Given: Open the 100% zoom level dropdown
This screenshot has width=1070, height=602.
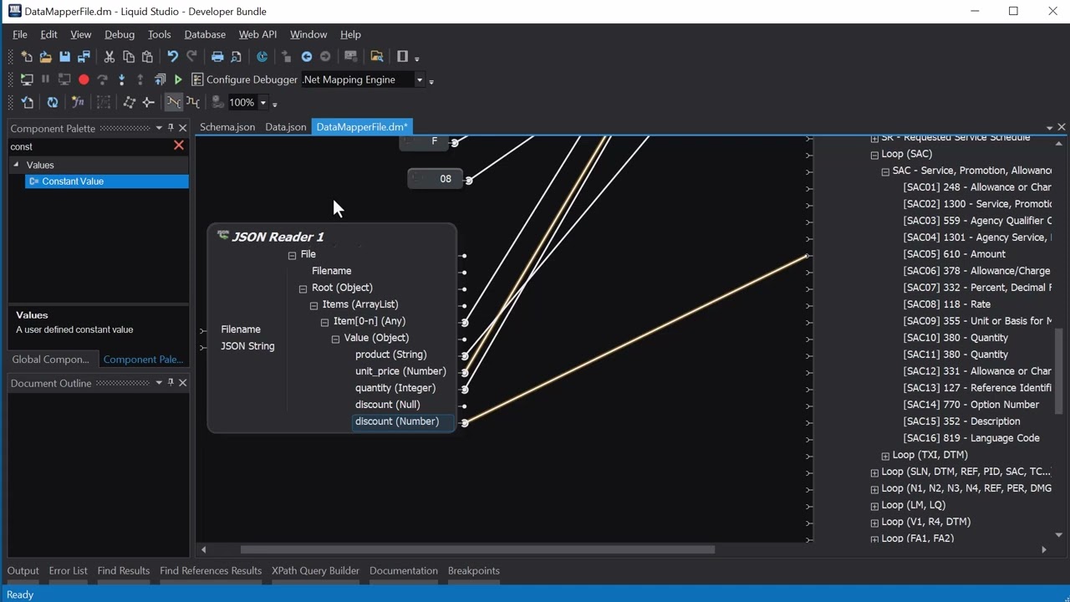Looking at the screenshot, I should click(262, 102).
